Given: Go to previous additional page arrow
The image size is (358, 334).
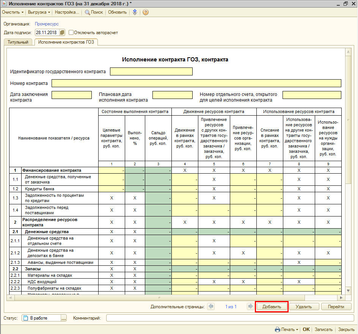Looking at the screenshot, I should click(211, 307).
